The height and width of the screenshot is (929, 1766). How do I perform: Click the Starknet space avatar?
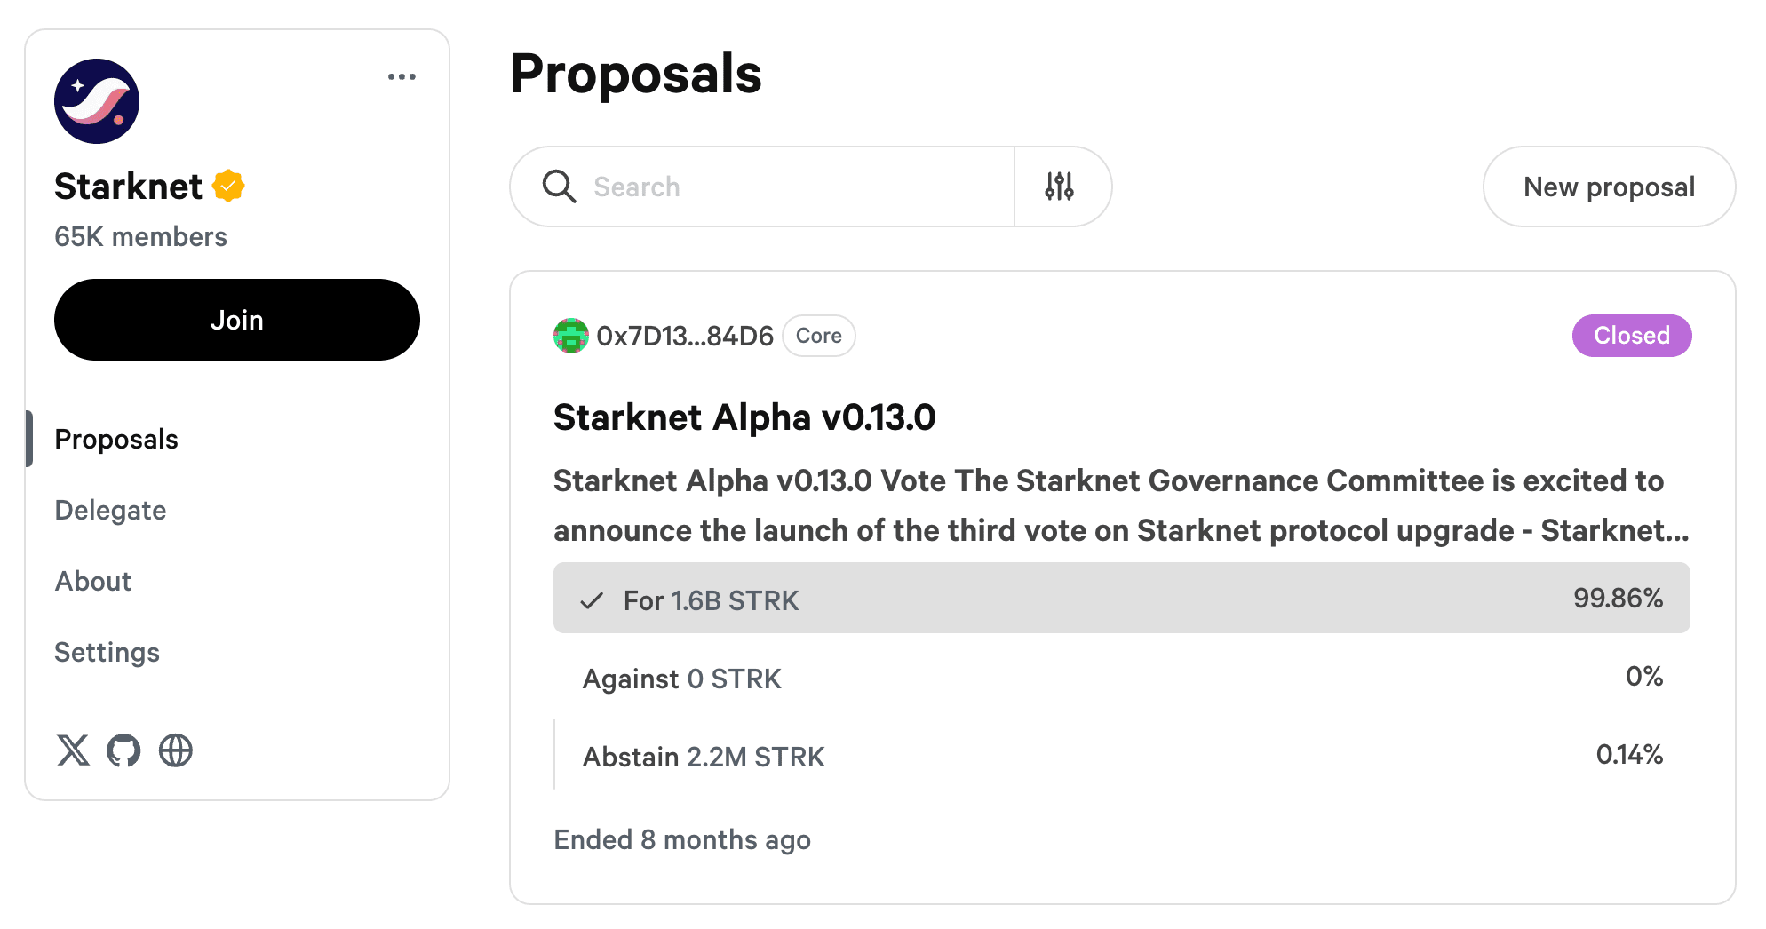97,101
